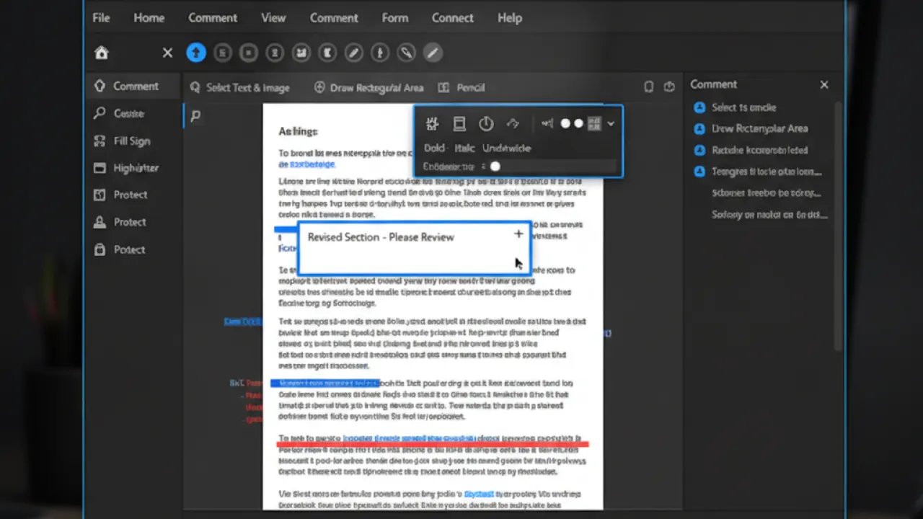This screenshot has height=519, width=923.
Task: Close the Comment panel
Action: coord(824,84)
